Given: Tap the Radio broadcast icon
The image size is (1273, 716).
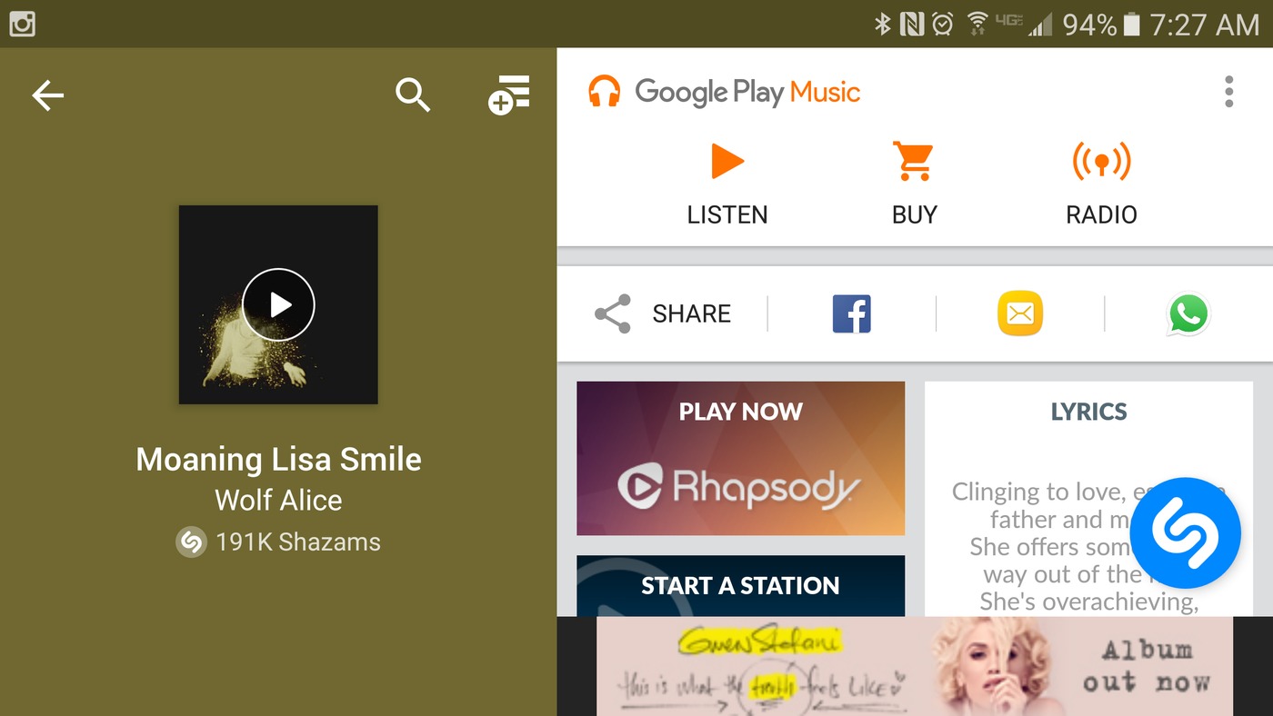Looking at the screenshot, I should (x=1101, y=162).
